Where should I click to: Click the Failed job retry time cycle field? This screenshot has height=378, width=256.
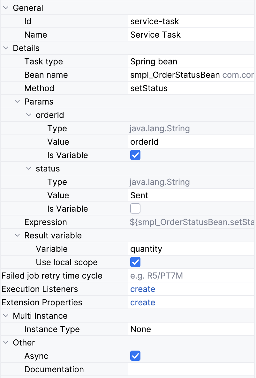pos(192,276)
